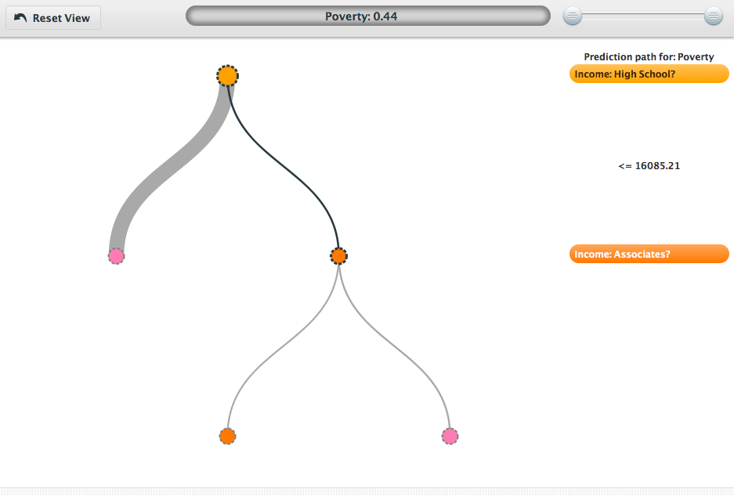
Task: Click the Reset View button
Action: click(x=52, y=17)
